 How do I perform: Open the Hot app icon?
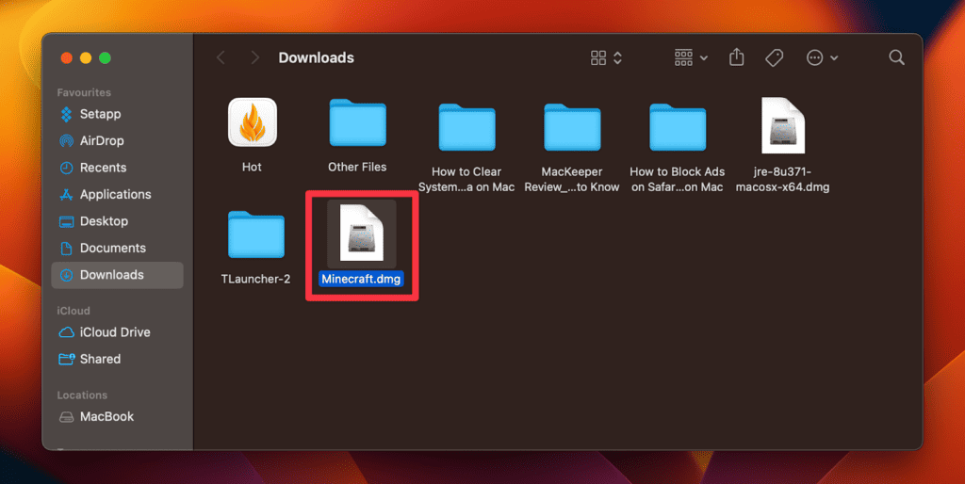tap(253, 122)
